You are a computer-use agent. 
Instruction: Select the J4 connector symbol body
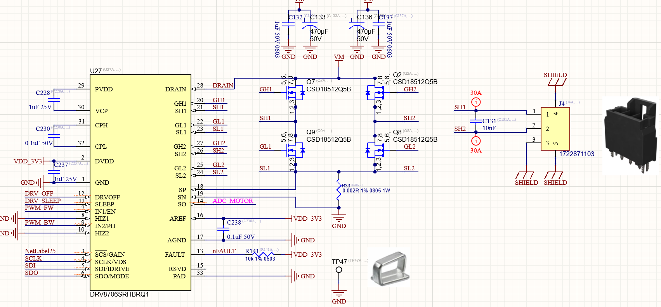click(555, 129)
